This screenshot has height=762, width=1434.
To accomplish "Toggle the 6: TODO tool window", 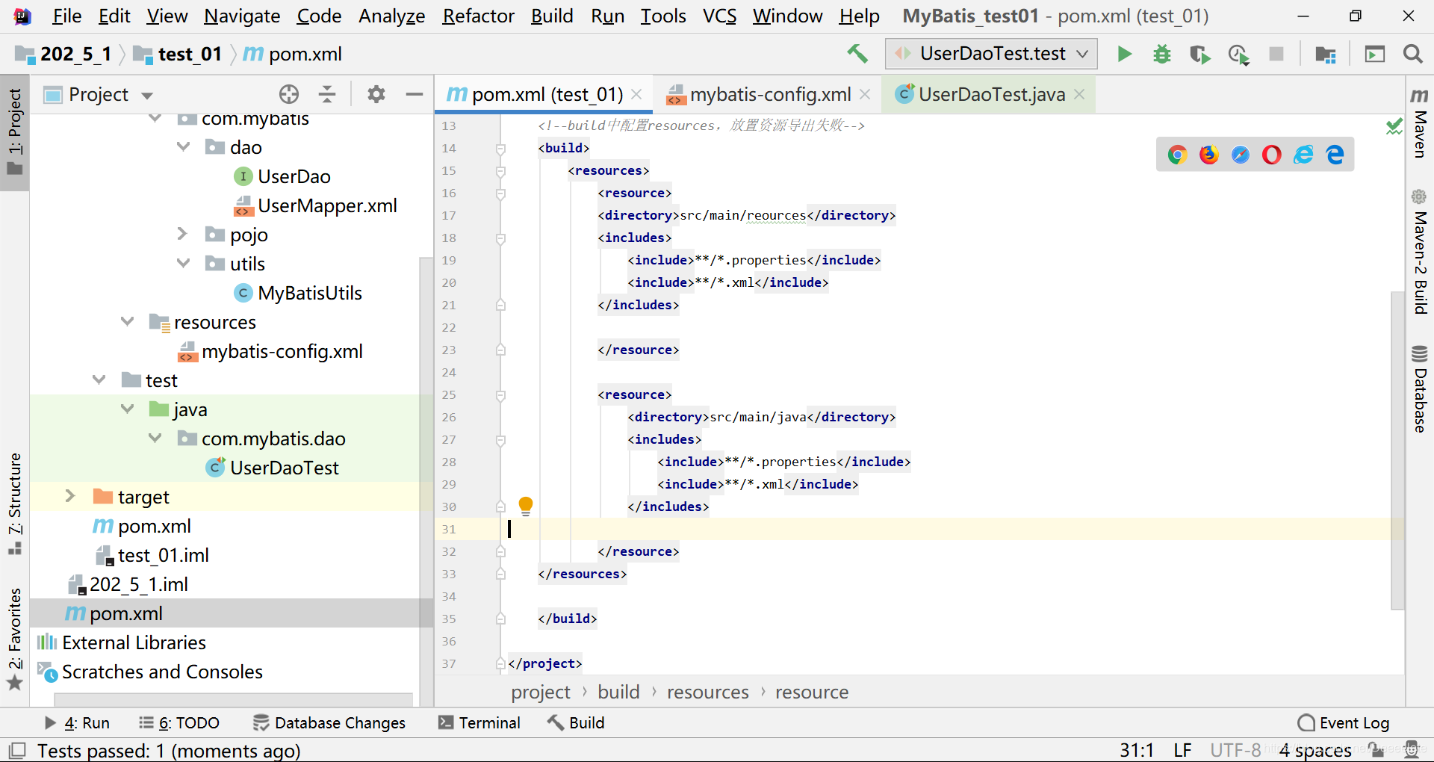I will [x=179, y=722].
